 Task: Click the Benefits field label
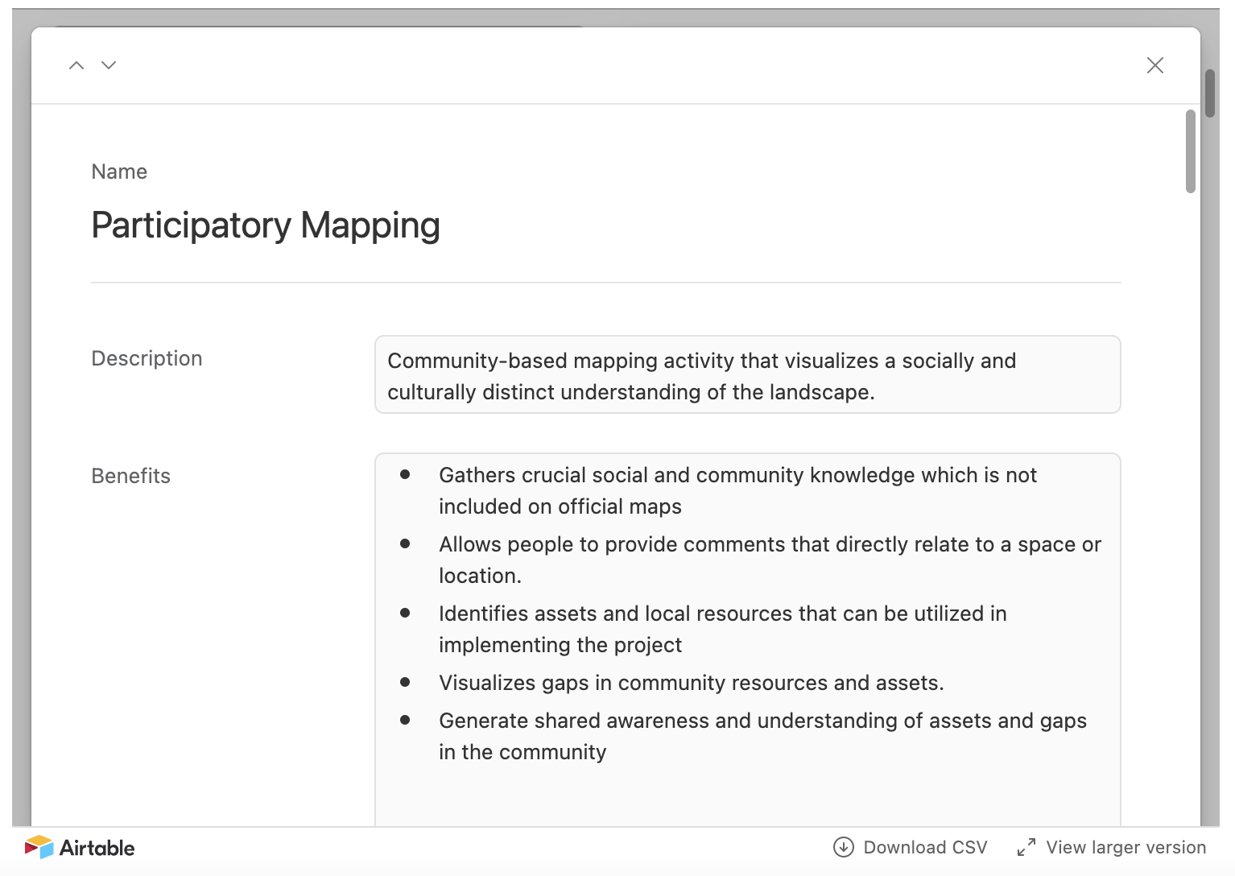point(130,476)
